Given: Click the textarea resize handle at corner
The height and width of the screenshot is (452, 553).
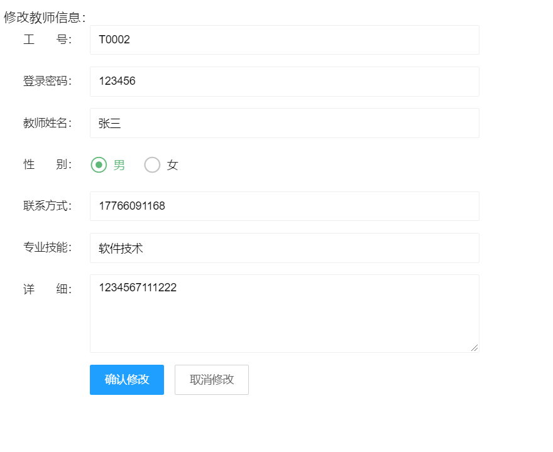Looking at the screenshot, I should [474, 348].
